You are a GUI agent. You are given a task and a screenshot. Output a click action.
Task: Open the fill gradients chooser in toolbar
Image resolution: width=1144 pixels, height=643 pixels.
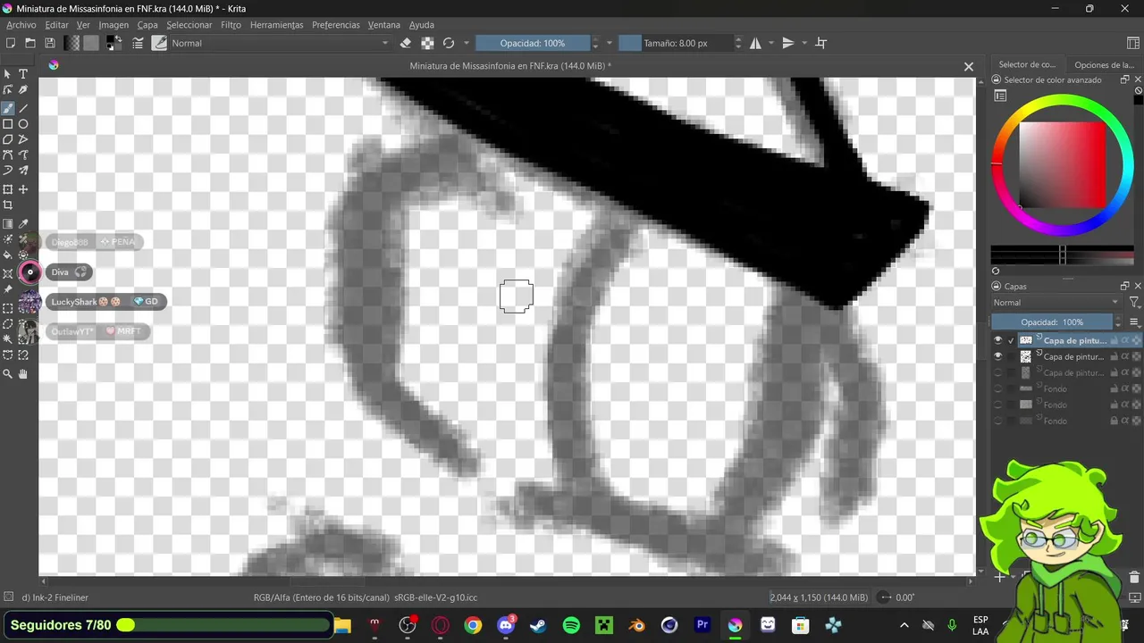pyautogui.click(x=71, y=43)
